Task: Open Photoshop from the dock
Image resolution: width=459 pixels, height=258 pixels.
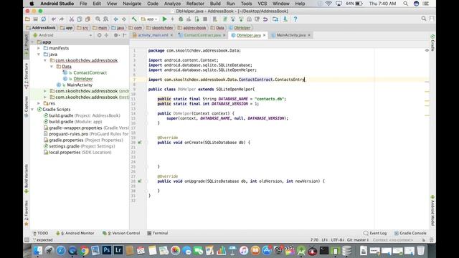Action: [x=107, y=250]
